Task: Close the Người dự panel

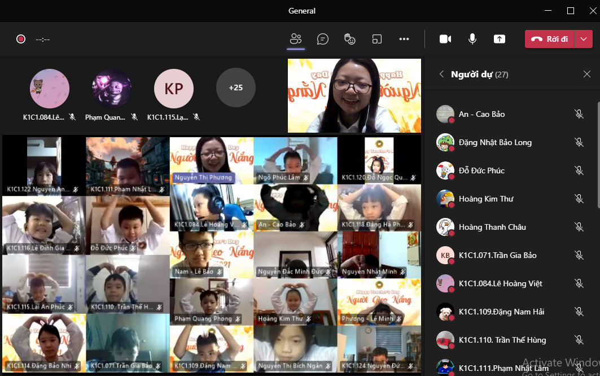Action: pyautogui.click(x=587, y=74)
